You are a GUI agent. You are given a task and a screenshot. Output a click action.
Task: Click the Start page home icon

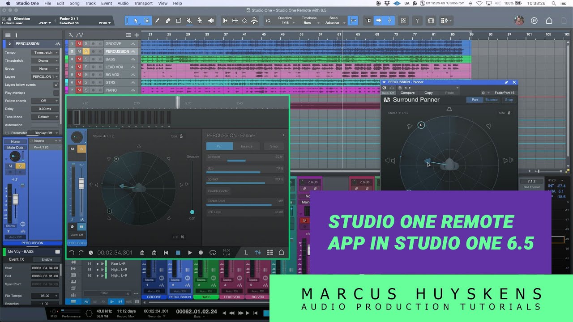pos(549,21)
